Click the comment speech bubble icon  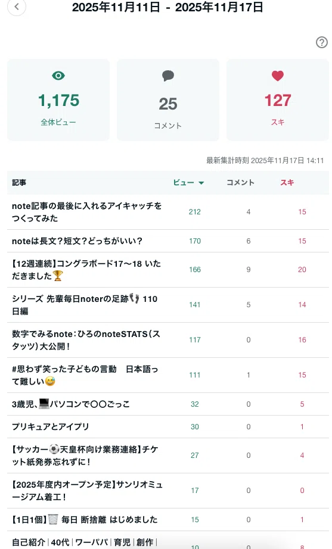tap(168, 76)
